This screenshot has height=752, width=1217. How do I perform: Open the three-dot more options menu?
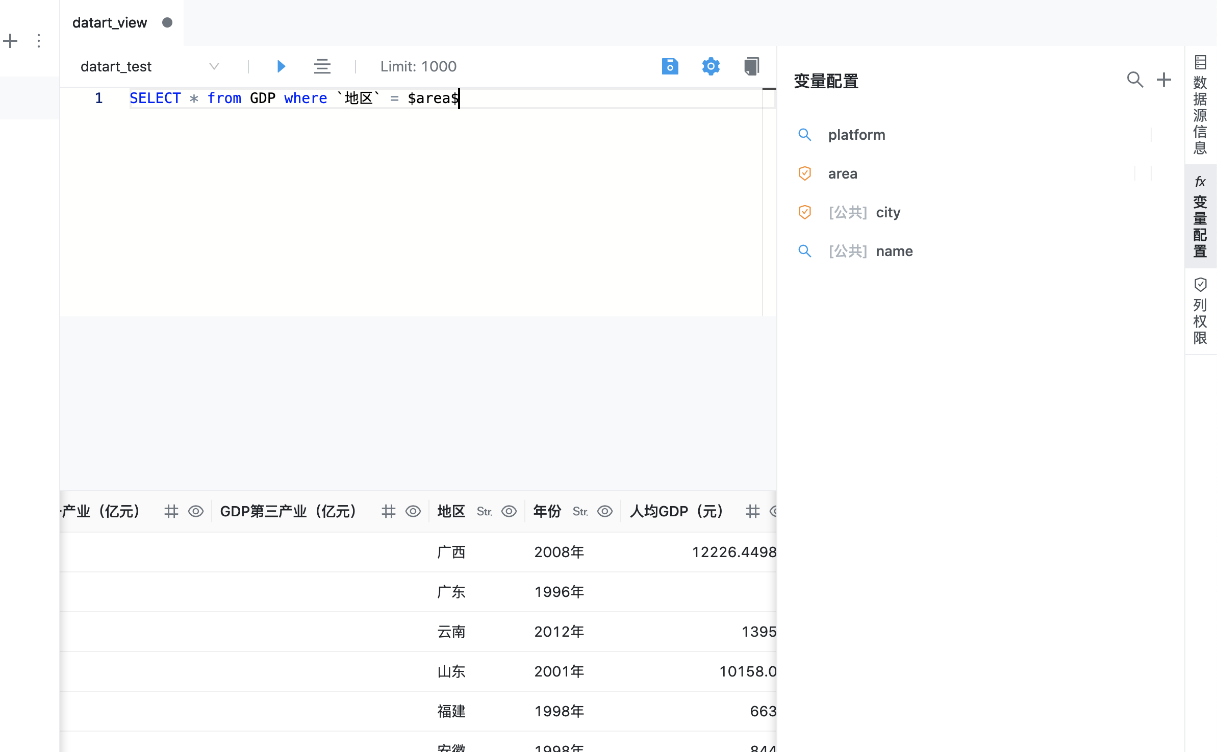pos(39,41)
